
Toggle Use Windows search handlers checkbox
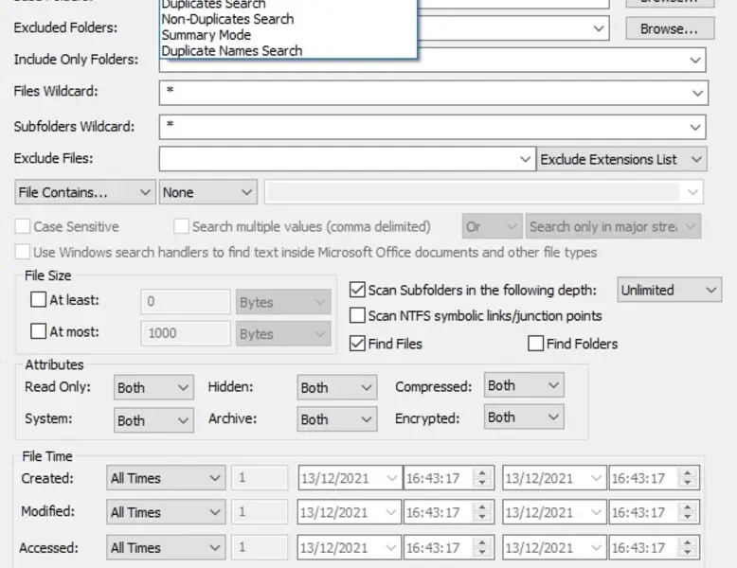click(23, 253)
